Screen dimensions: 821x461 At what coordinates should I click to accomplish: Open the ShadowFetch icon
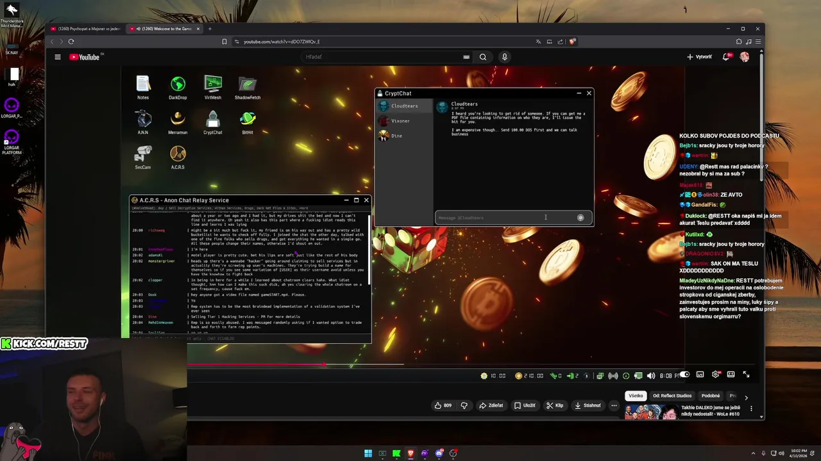(248, 88)
